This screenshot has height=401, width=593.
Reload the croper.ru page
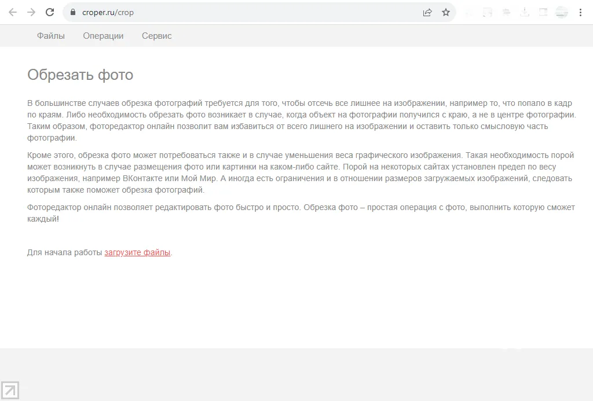tap(50, 12)
